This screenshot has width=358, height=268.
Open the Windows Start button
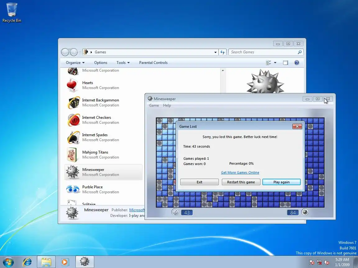click(8, 262)
